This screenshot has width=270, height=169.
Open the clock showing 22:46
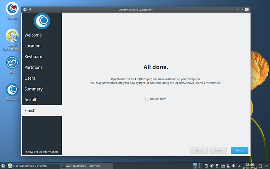point(250,166)
